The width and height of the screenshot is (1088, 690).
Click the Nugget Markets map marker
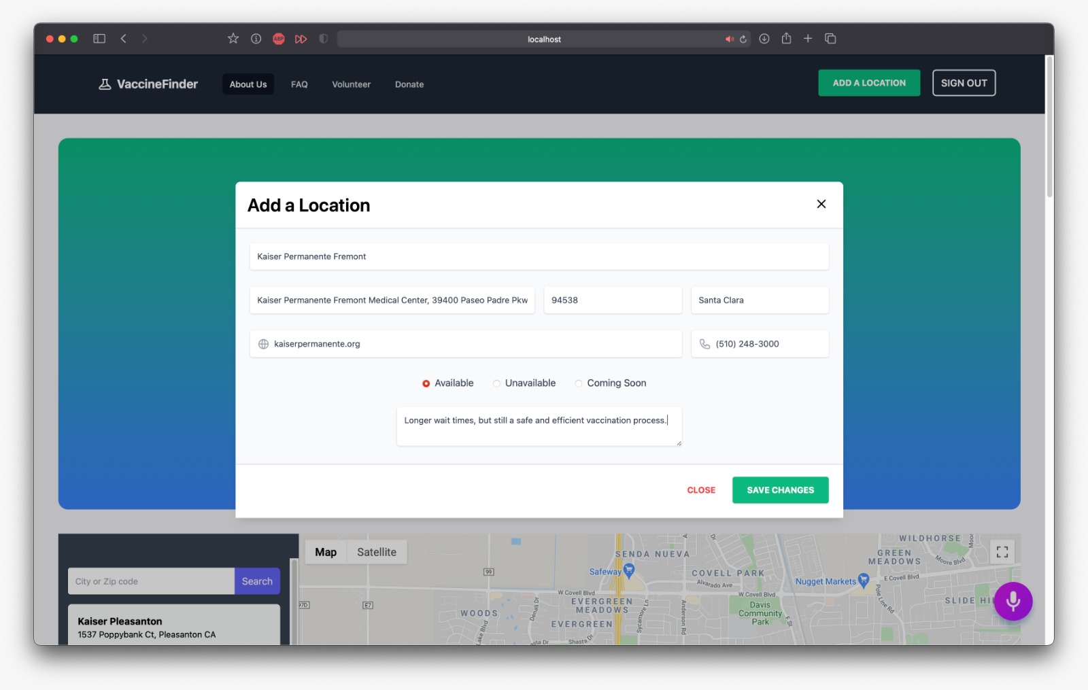pos(864,580)
